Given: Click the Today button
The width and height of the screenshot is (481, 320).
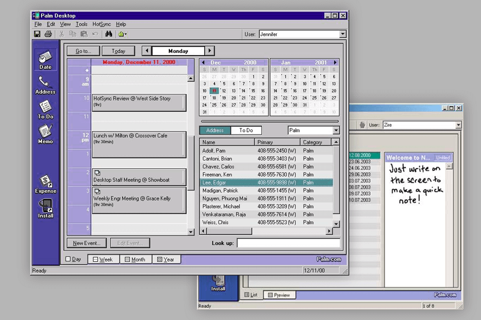Looking at the screenshot, I should coord(118,51).
